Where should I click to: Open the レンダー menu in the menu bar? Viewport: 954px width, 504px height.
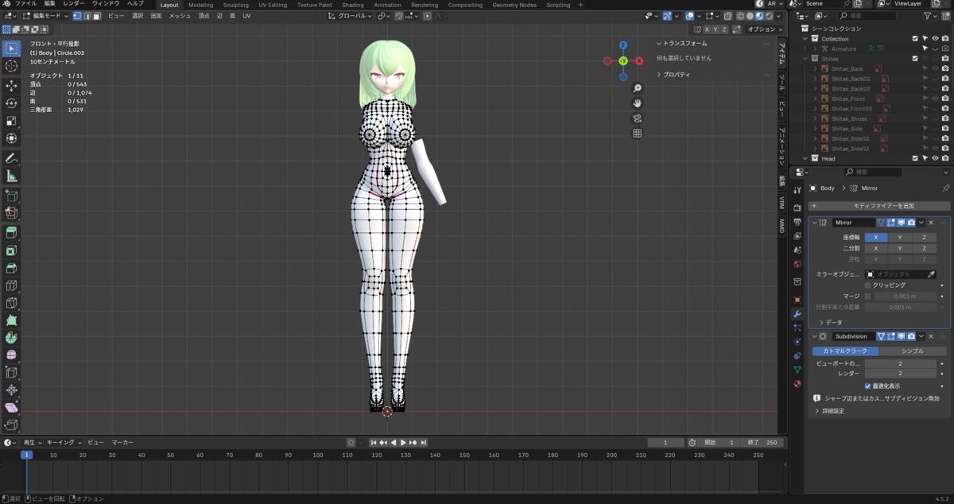pyautogui.click(x=74, y=4)
